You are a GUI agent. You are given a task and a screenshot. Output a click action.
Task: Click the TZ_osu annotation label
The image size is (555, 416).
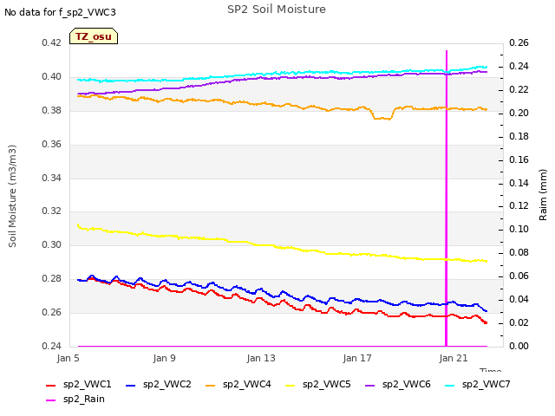pos(94,36)
